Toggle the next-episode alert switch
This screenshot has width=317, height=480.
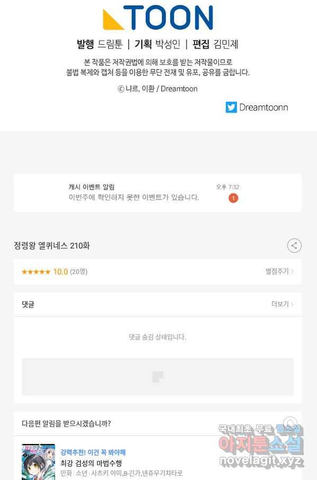[x=289, y=422]
